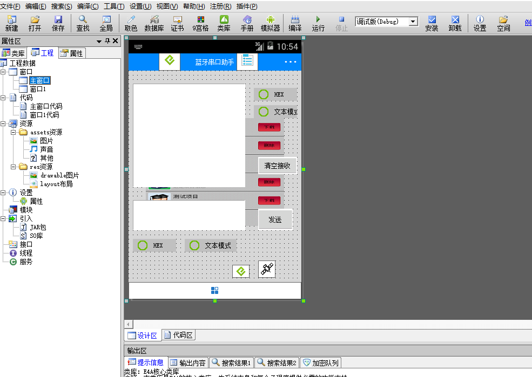Close the 属性区 panel

click(116, 41)
